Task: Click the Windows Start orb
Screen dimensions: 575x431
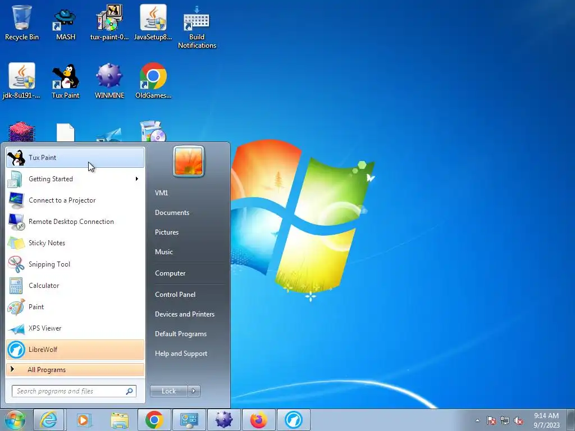Action: [15, 420]
